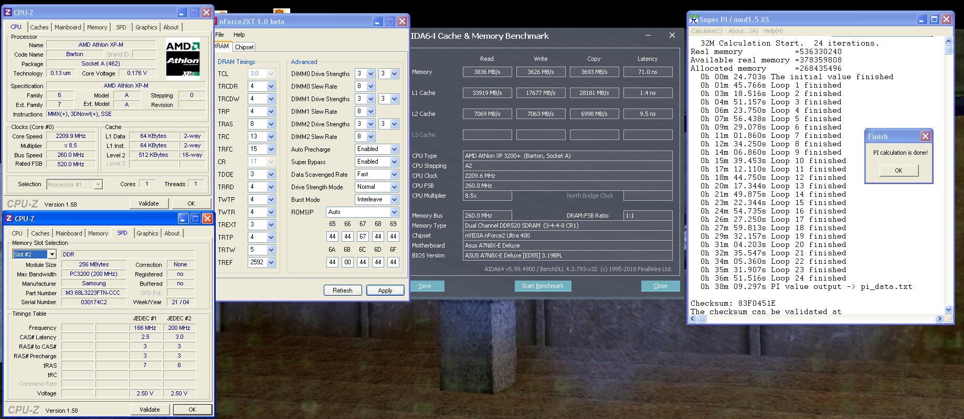Open DIMM1 Slew Rate dropdown
964x419 pixels.
click(x=370, y=111)
